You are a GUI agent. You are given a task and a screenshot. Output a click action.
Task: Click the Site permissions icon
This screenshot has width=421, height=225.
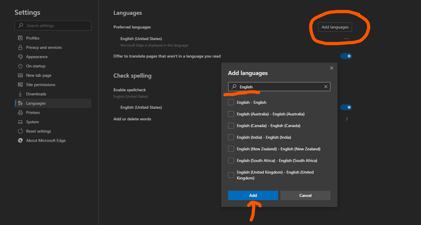pyautogui.click(x=20, y=85)
